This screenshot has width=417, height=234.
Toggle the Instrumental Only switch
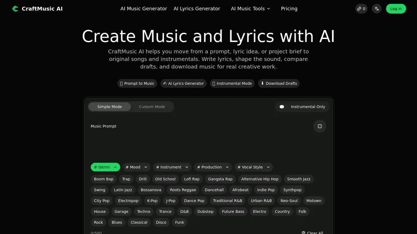tap(282, 107)
